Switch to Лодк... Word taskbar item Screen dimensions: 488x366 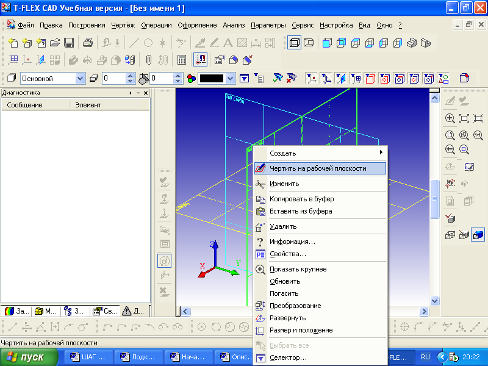138,357
